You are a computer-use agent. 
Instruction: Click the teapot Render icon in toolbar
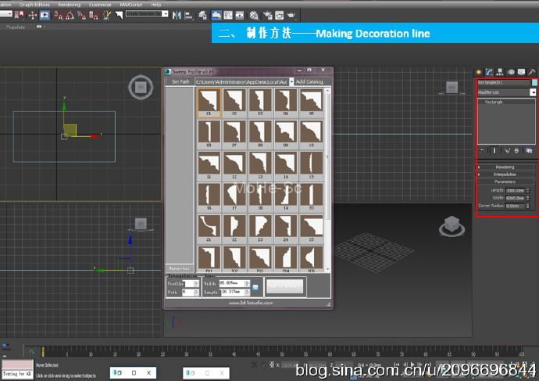[291, 15]
